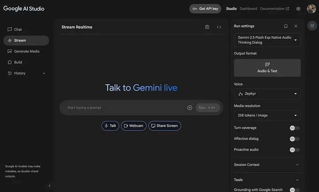The height and width of the screenshot is (192, 319).
Task: Open the get code icon
Action: tap(219, 27)
